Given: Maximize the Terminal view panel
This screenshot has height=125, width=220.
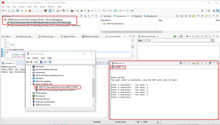Looking at the screenshot, I should [x=217, y=63].
